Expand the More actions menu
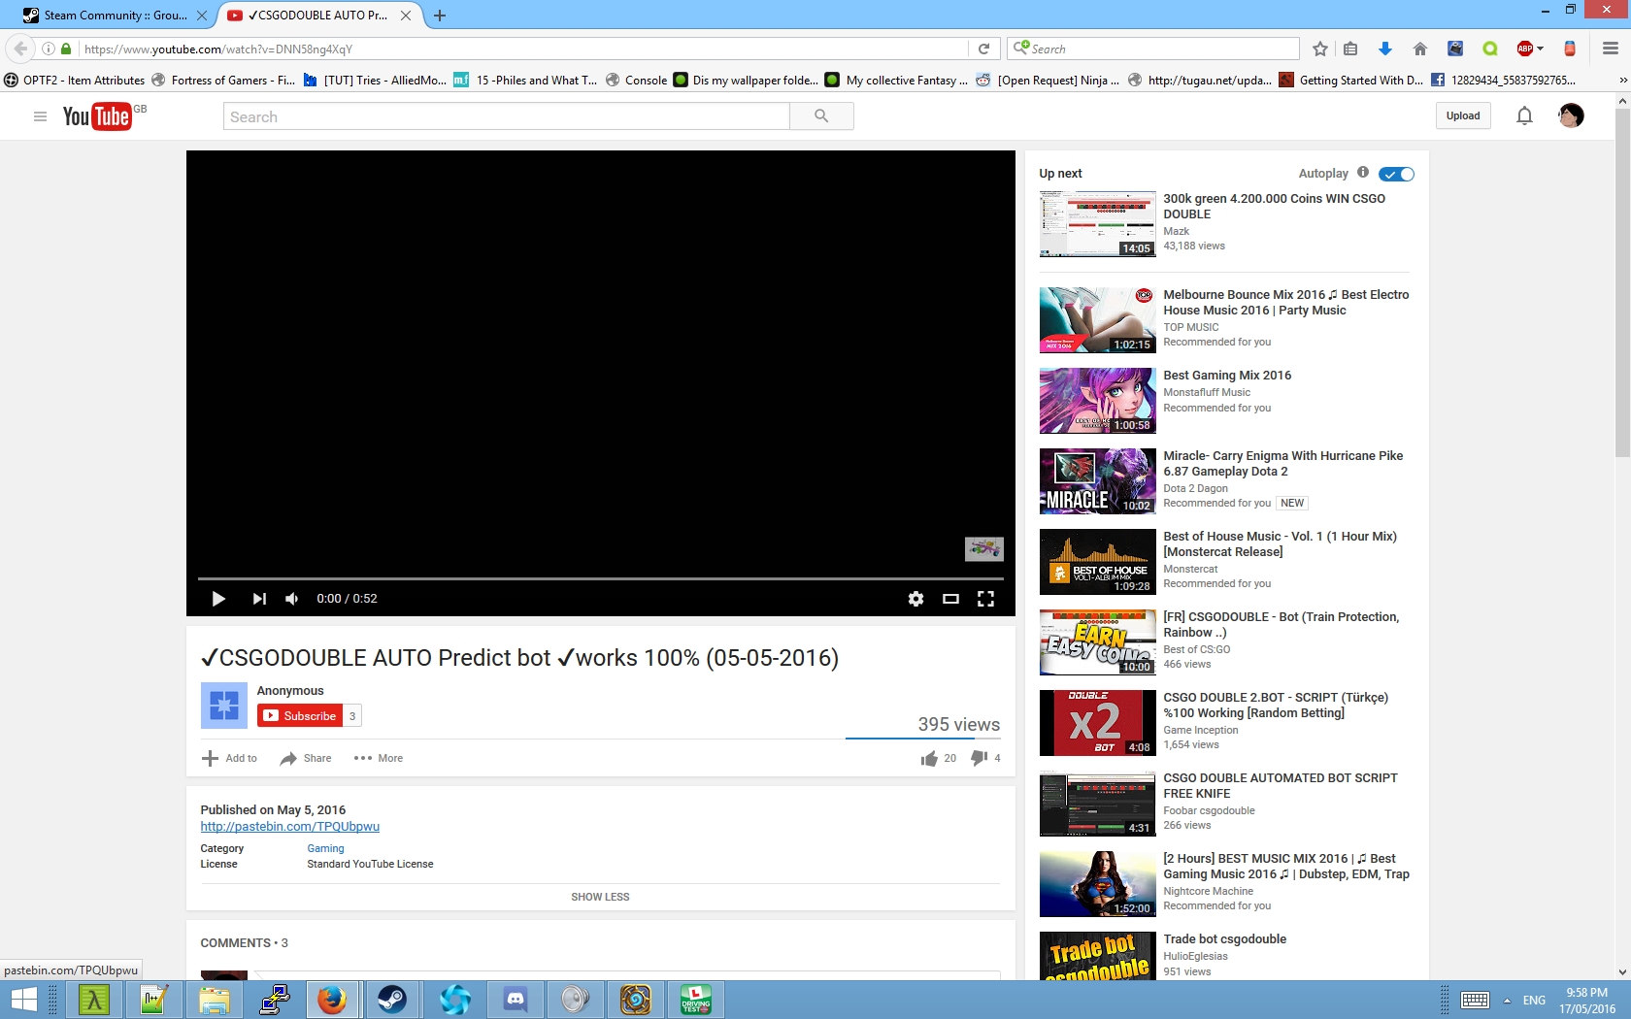 379,758
